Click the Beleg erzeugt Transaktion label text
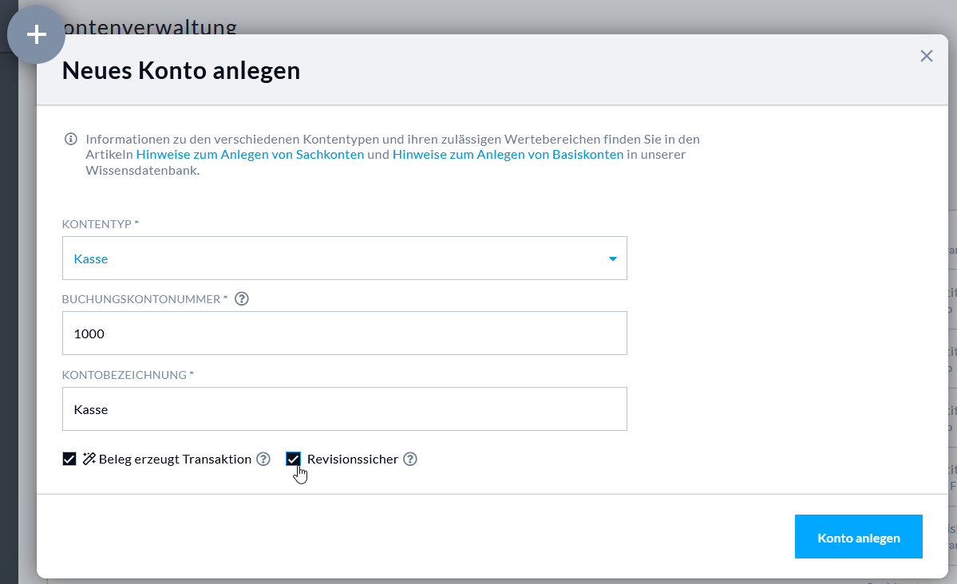Viewport: 957px width, 584px height. pos(175,459)
